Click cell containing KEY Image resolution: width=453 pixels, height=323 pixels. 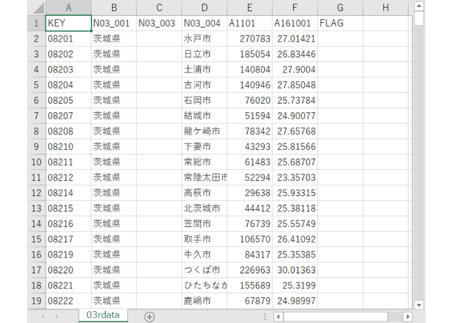(69, 23)
